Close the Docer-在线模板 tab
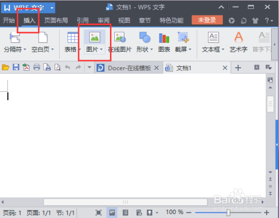The image size is (279, 218). pyautogui.click(x=157, y=68)
